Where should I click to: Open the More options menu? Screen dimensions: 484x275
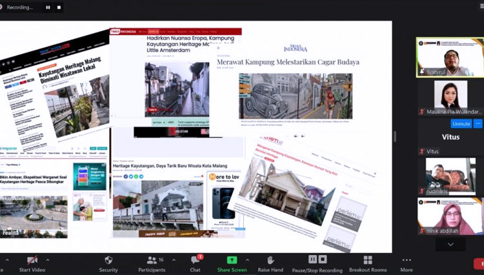[407, 264]
